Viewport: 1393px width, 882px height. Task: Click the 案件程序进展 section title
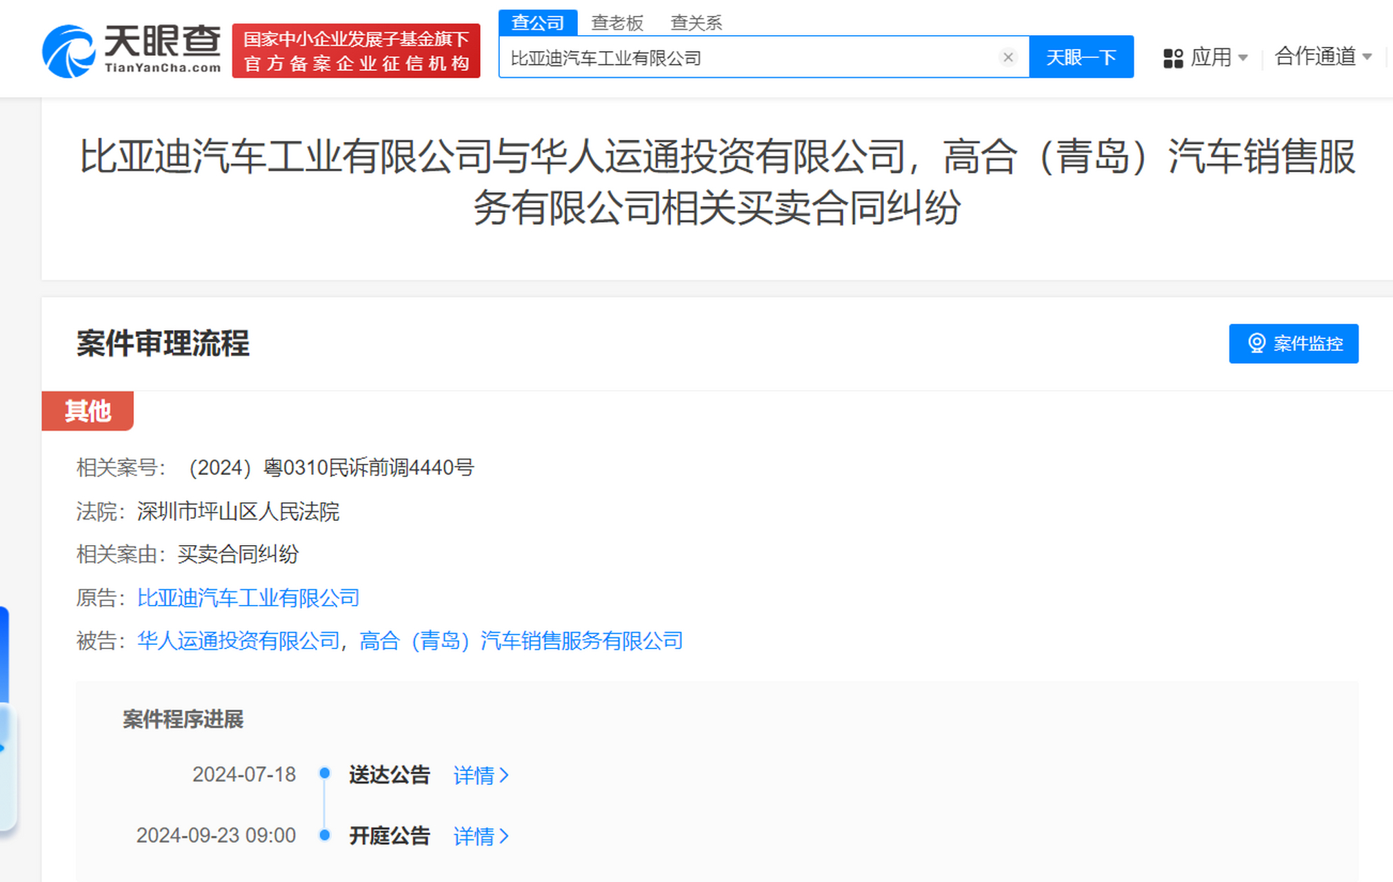(x=183, y=719)
